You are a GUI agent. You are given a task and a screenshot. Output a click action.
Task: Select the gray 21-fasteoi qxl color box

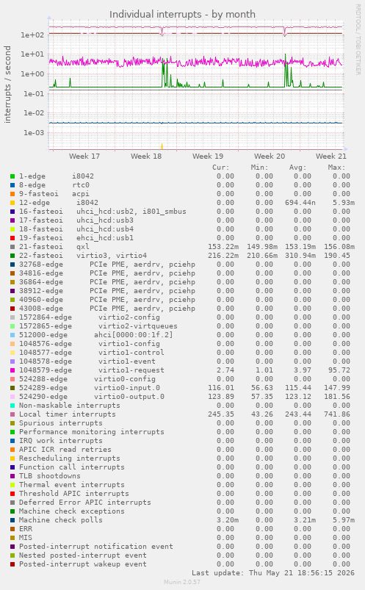[12, 247]
